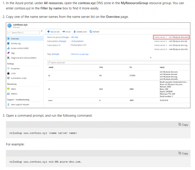This screenshot has width=195, height=170.
Task: Open Metrics under Monitoring
Action: click(x=14, y=94)
